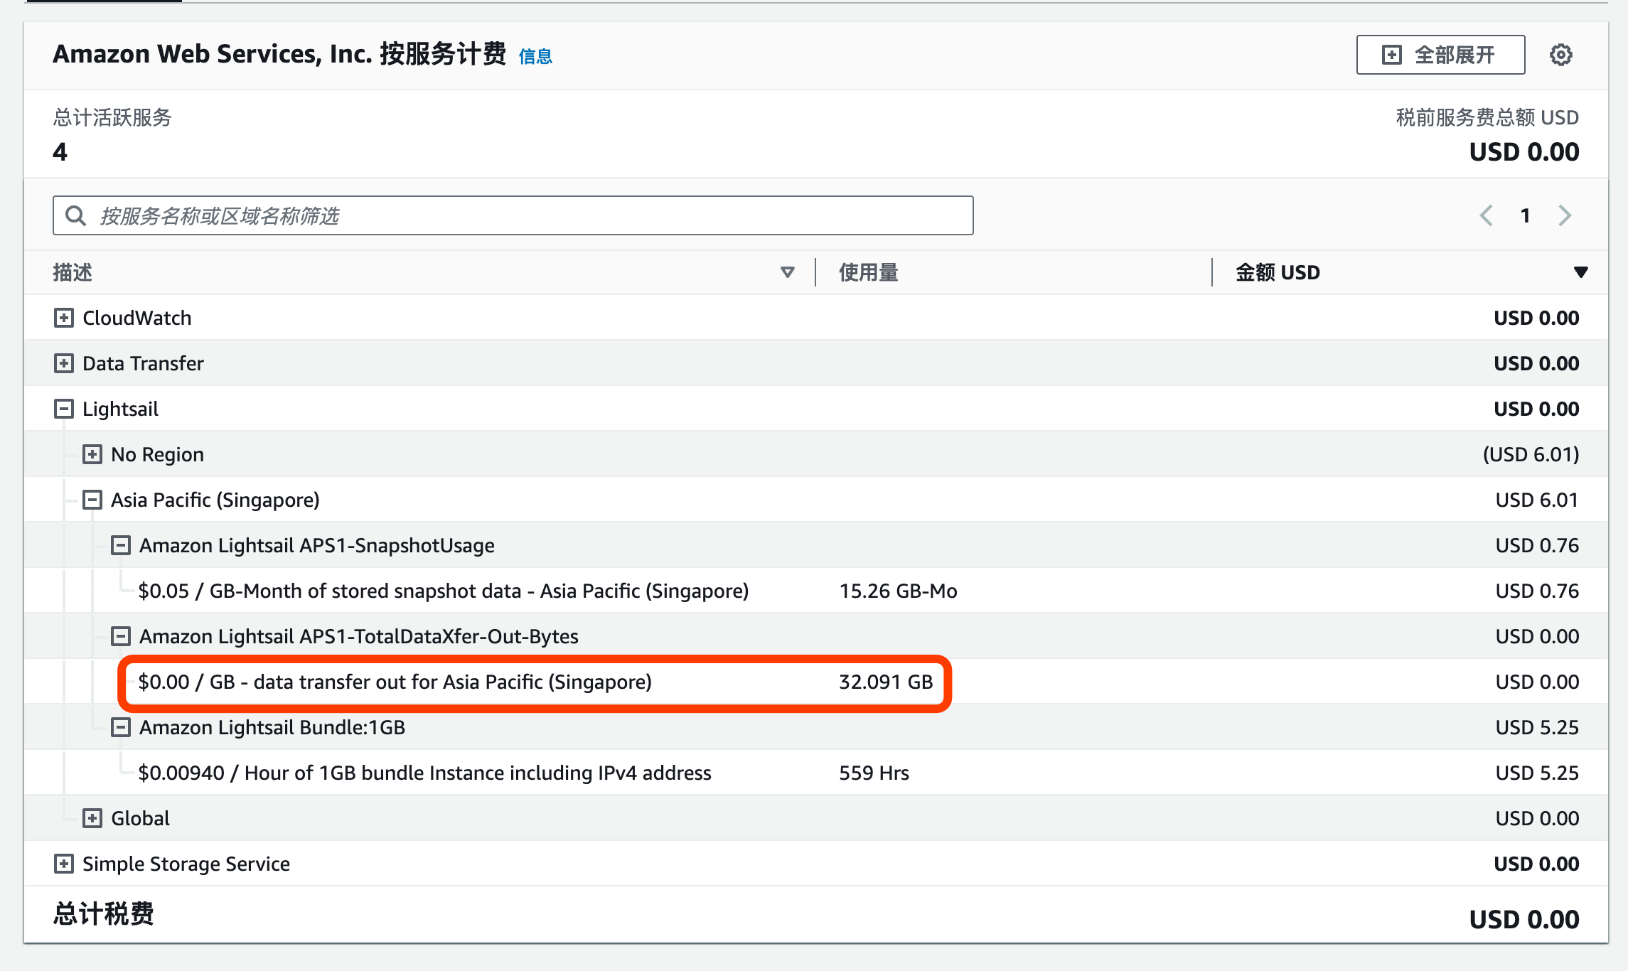Expand the Simple Storage Service row
1628x971 pixels.
click(x=64, y=864)
